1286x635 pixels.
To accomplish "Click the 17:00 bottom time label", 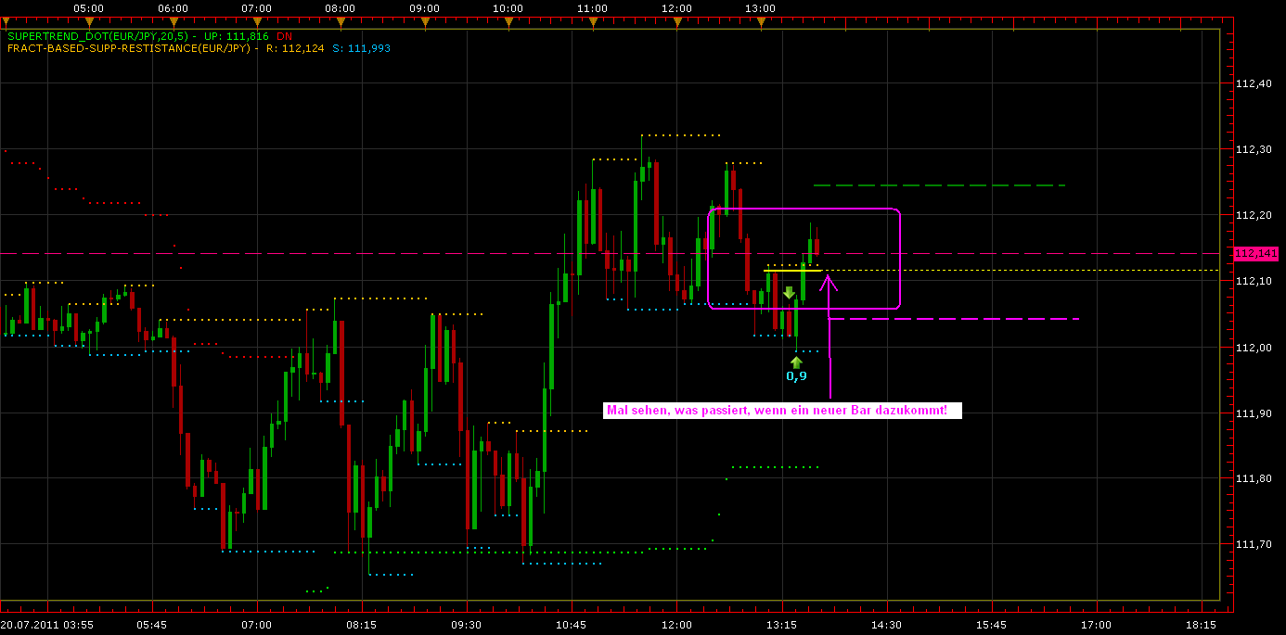I will point(1097,625).
